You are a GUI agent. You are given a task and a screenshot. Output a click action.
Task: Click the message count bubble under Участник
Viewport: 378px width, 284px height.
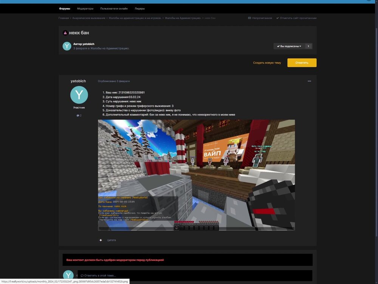pos(79,115)
